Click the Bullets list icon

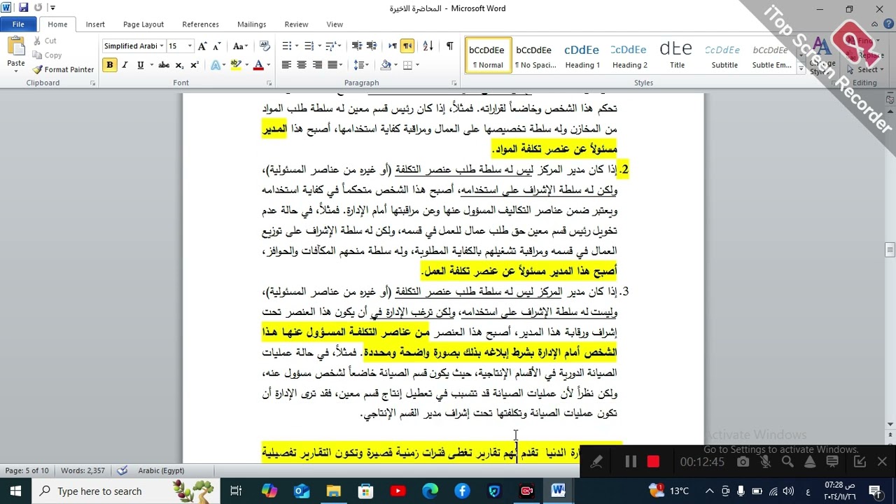click(286, 46)
